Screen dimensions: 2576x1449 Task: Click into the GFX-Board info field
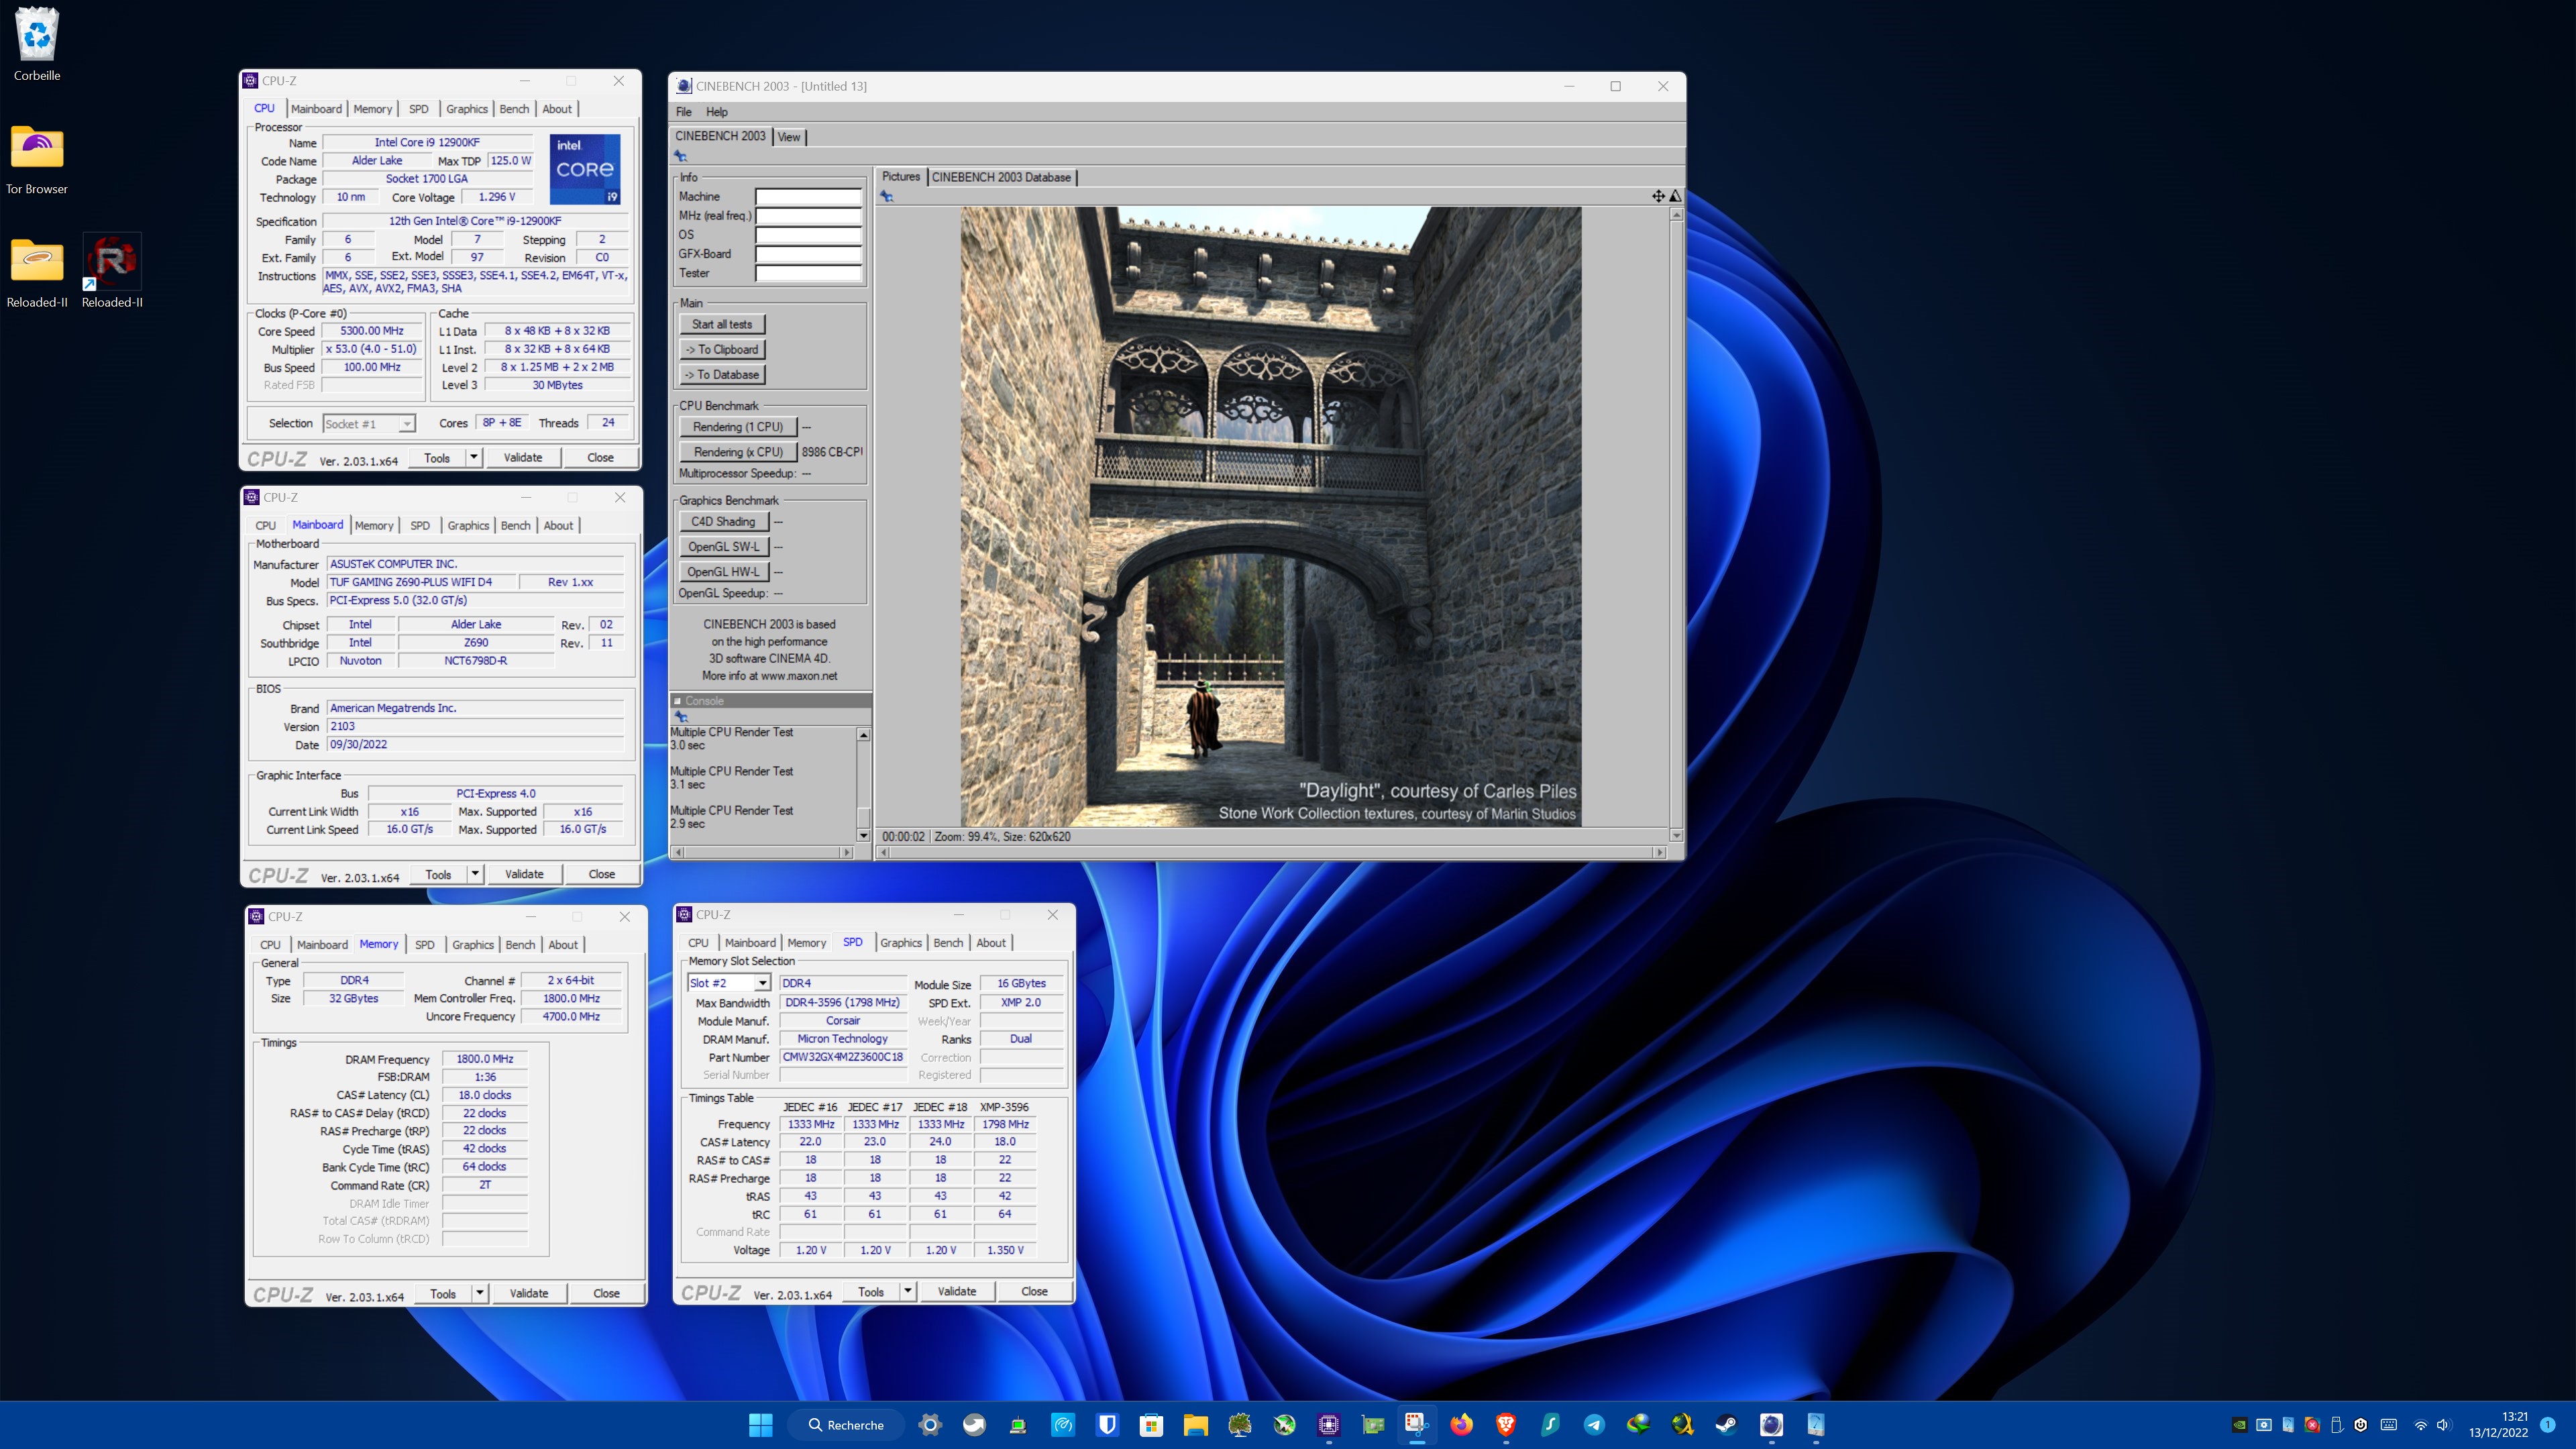tap(808, 254)
